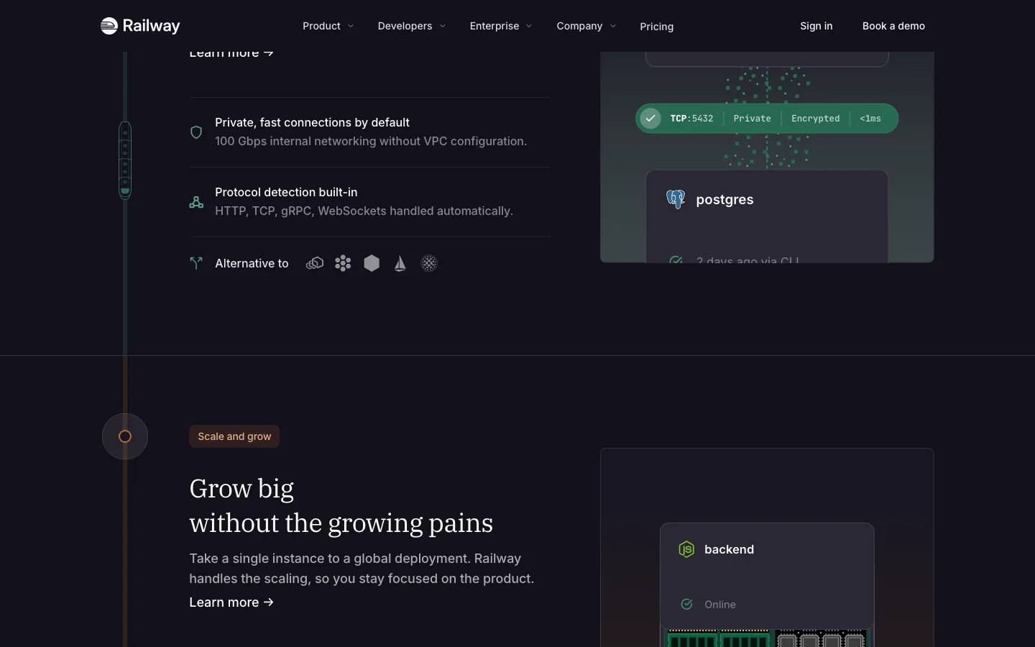
Task: Click the 'Protocol detection built-in' text
Action: click(286, 192)
